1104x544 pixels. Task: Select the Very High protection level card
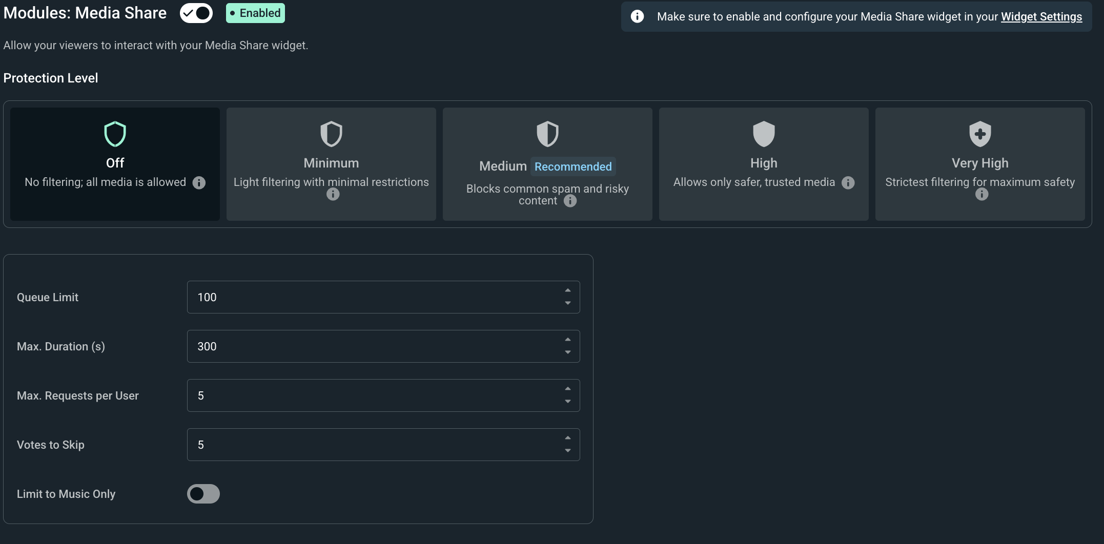tap(980, 164)
